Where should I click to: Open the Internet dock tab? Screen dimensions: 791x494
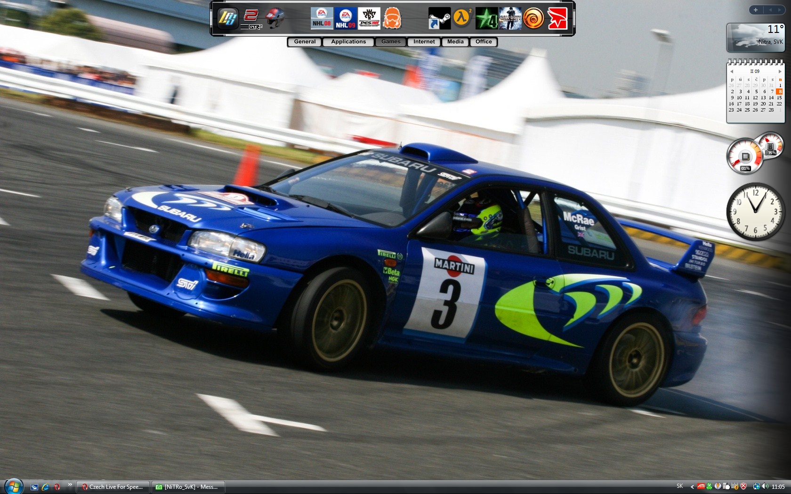[424, 42]
